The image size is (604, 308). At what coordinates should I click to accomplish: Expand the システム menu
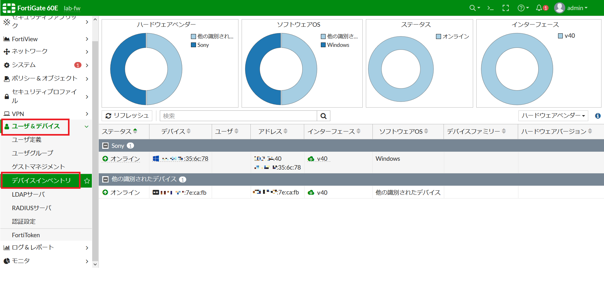46,65
